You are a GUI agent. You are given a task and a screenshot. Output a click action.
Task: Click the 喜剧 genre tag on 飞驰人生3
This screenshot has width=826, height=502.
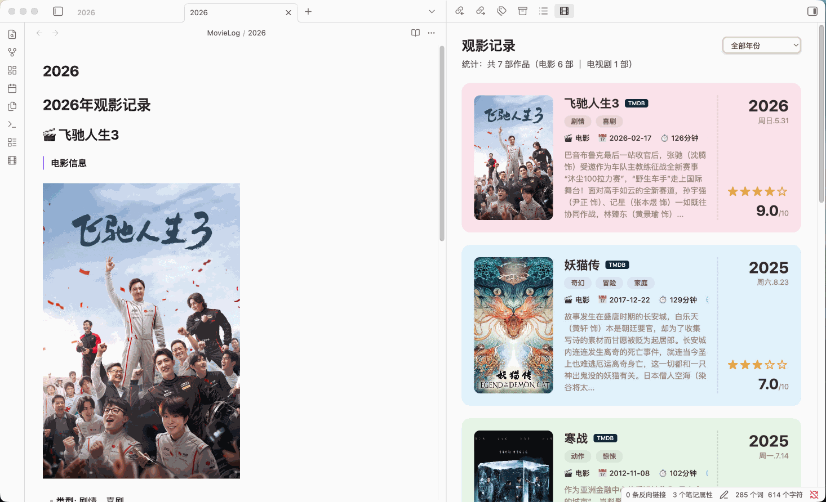click(609, 121)
